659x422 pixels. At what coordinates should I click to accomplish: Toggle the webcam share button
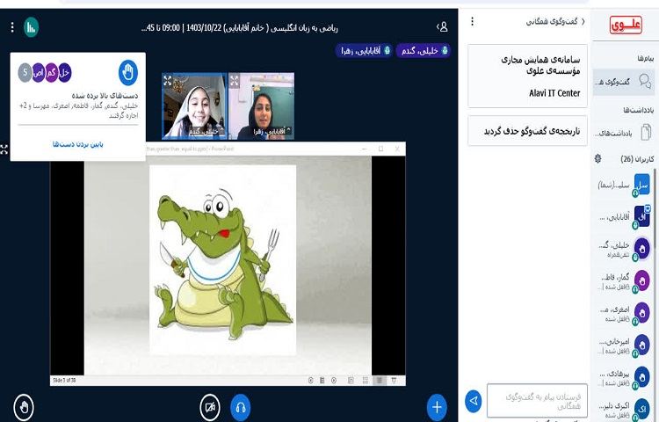(210, 407)
